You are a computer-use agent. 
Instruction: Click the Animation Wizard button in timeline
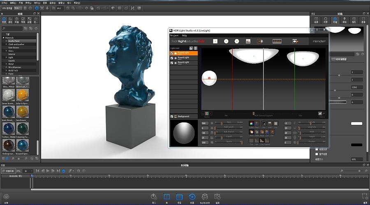9,170
